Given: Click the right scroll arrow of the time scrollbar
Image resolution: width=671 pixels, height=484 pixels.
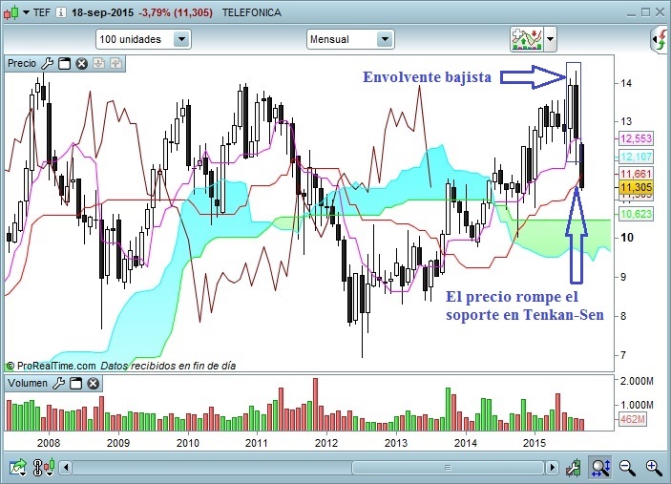Looking at the screenshot, I should [x=552, y=467].
